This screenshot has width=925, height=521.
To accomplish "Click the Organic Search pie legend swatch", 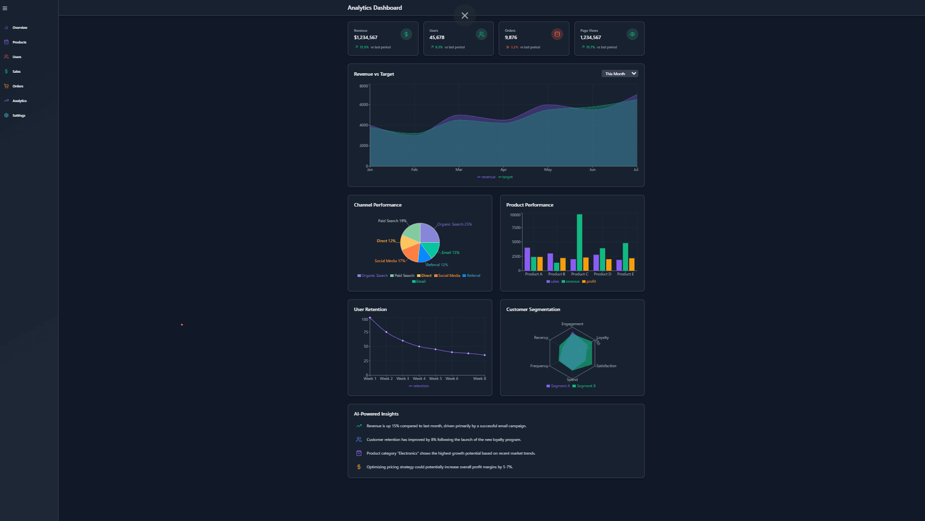I will 359,276.
